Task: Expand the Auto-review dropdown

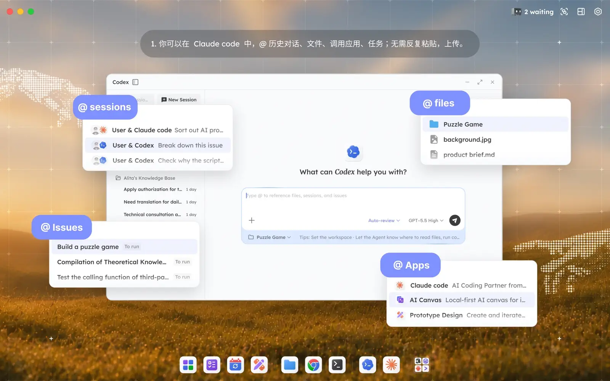Action: pyautogui.click(x=384, y=221)
